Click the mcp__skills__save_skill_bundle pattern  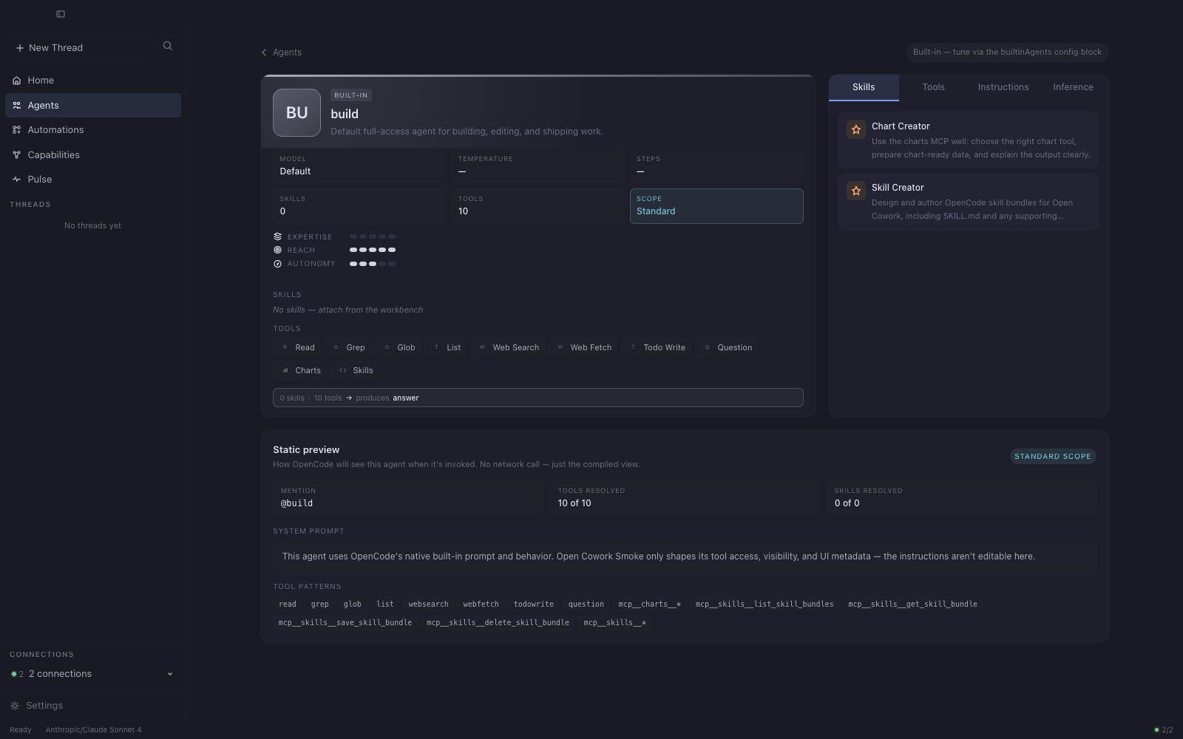(x=345, y=623)
